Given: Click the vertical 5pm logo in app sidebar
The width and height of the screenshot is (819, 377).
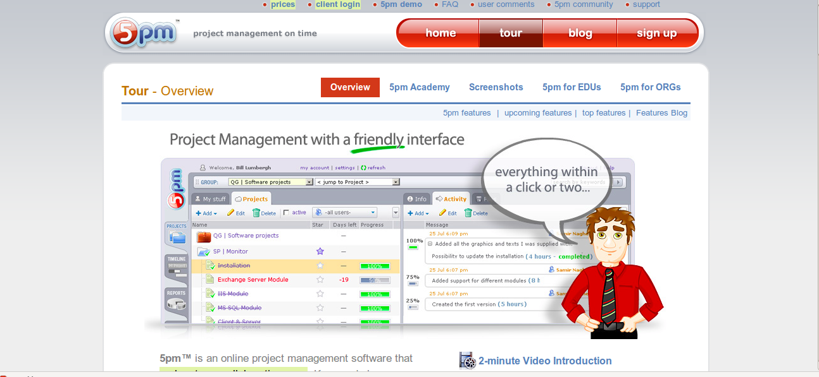Looking at the screenshot, I should (176, 189).
